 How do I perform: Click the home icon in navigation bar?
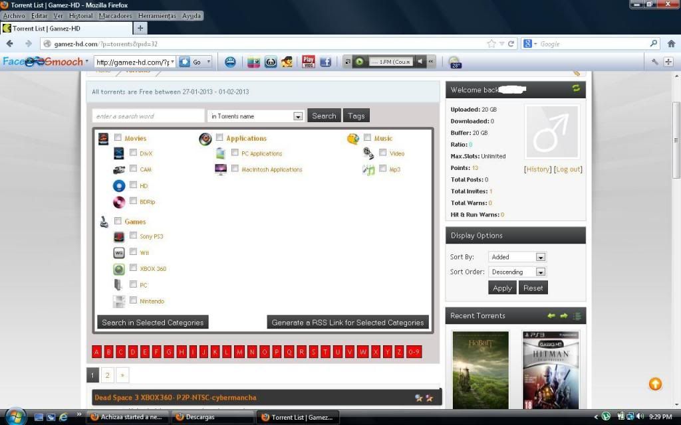(x=671, y=44)
